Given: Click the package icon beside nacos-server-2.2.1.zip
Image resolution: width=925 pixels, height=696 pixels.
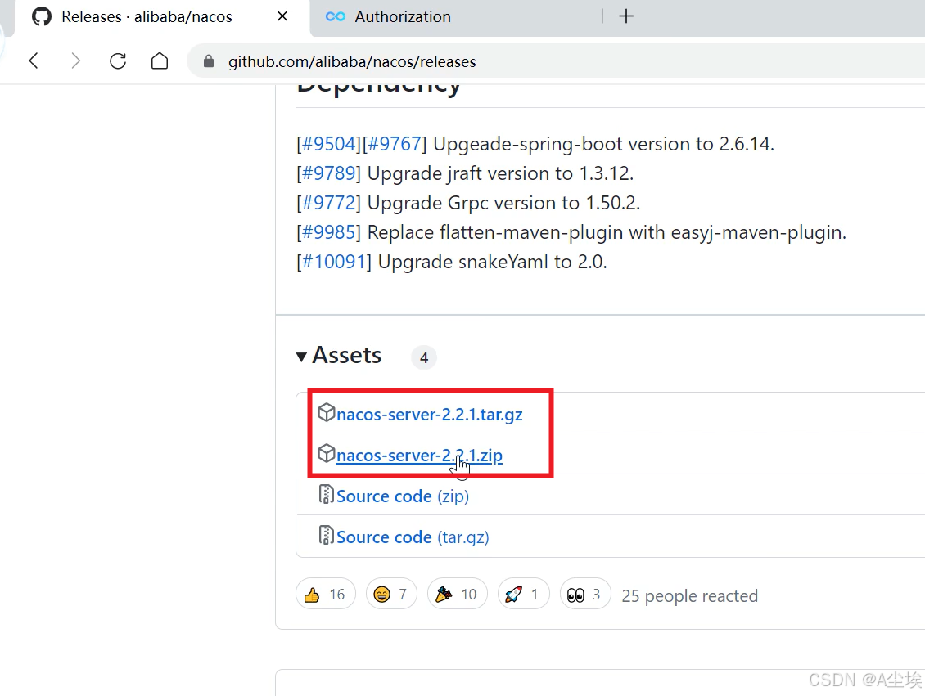Looking at the screenshot, I should point(327,453).
